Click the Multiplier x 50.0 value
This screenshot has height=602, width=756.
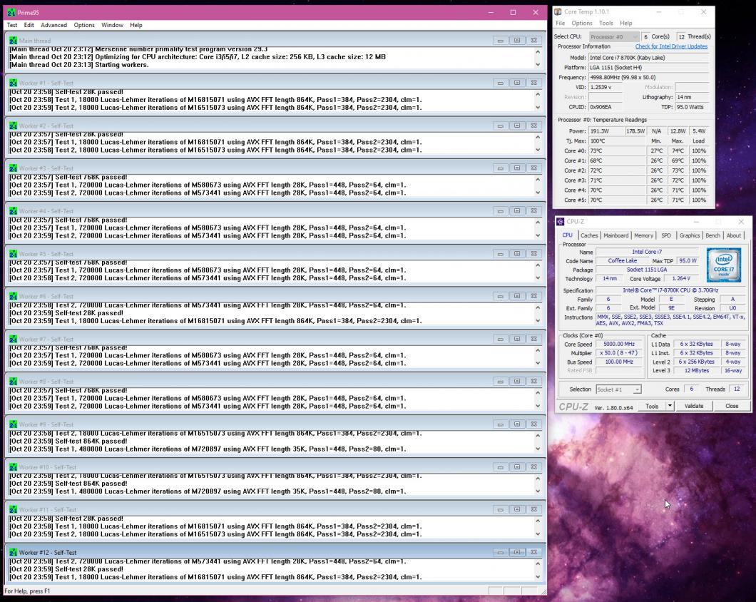(619, 353)
